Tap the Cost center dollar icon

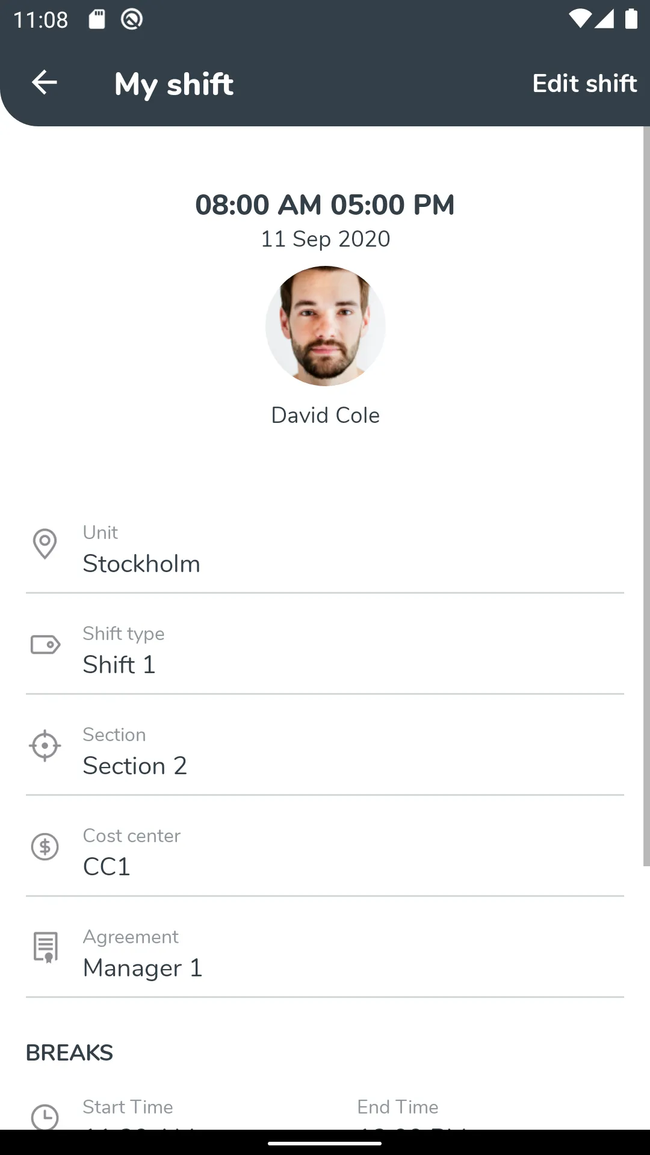[45, 847]
